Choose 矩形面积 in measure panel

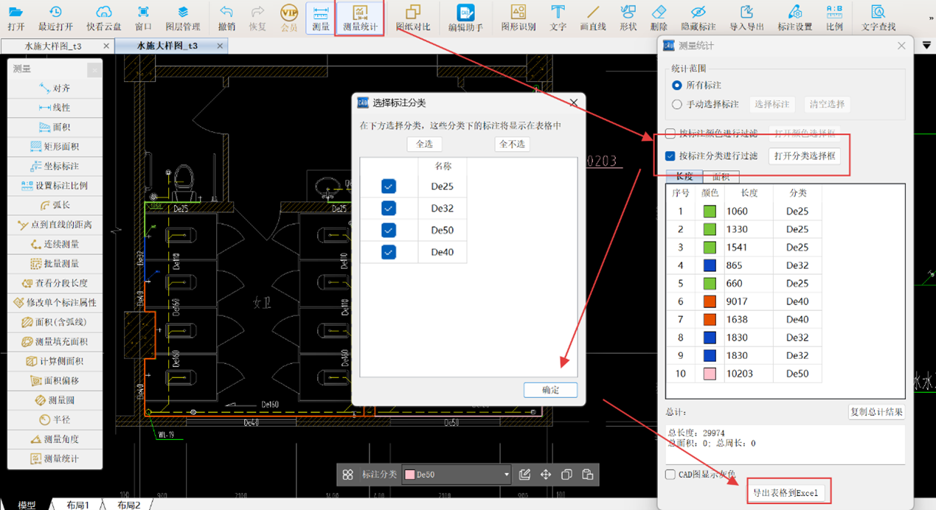point(55,147)
